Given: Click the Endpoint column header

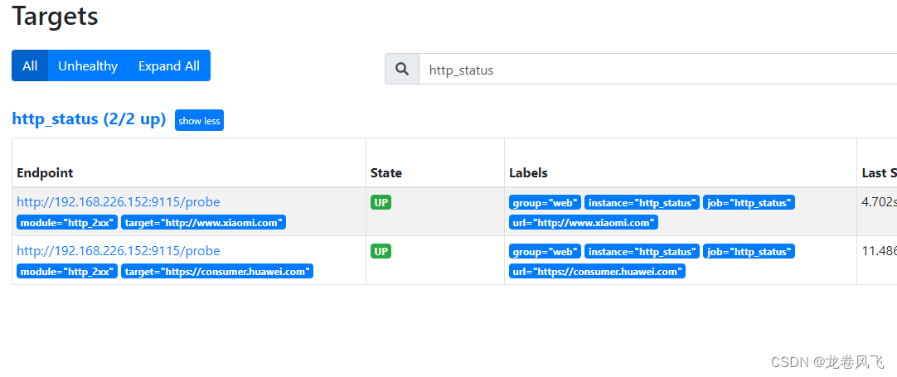Looking at the screenshot, I should [x=46, y=173].
